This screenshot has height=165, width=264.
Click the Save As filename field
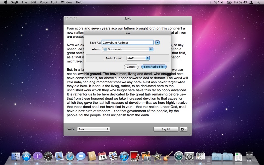coord(128,43)
